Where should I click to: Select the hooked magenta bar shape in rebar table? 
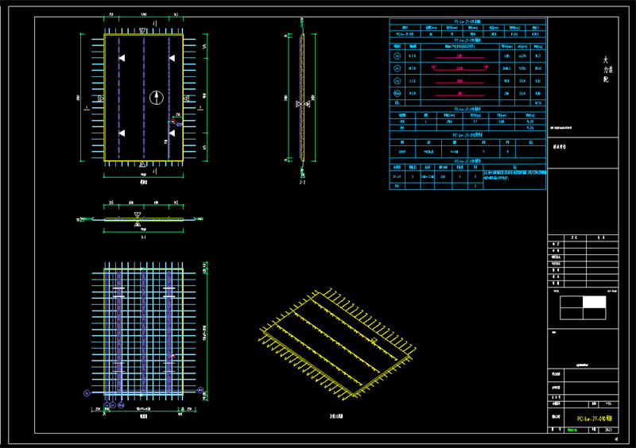click(460, 68)
